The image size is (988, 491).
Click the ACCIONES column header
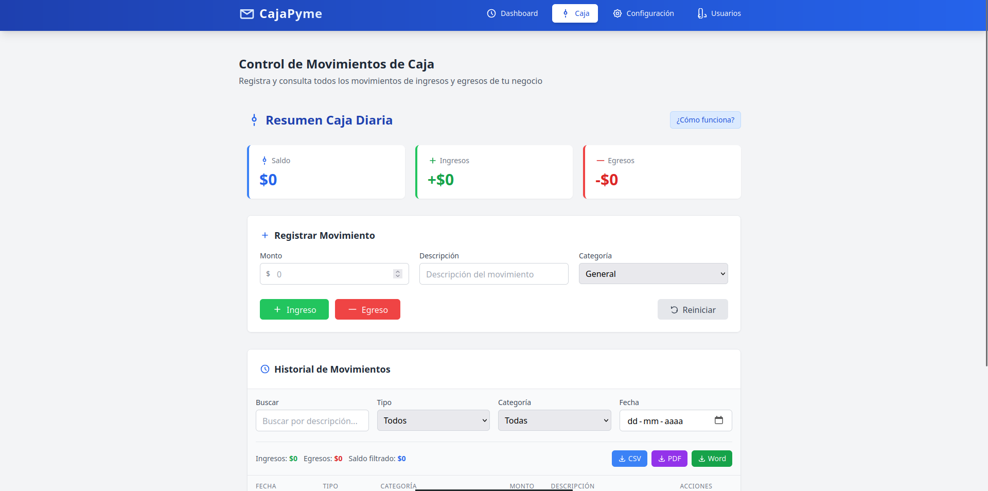tap(696, 486)
